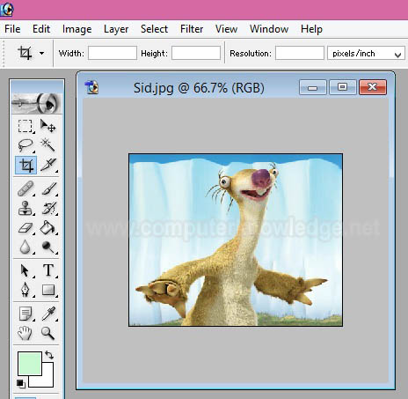Select the Hand tool
Viewport: 408px width, 399px height.
(25, 333)
